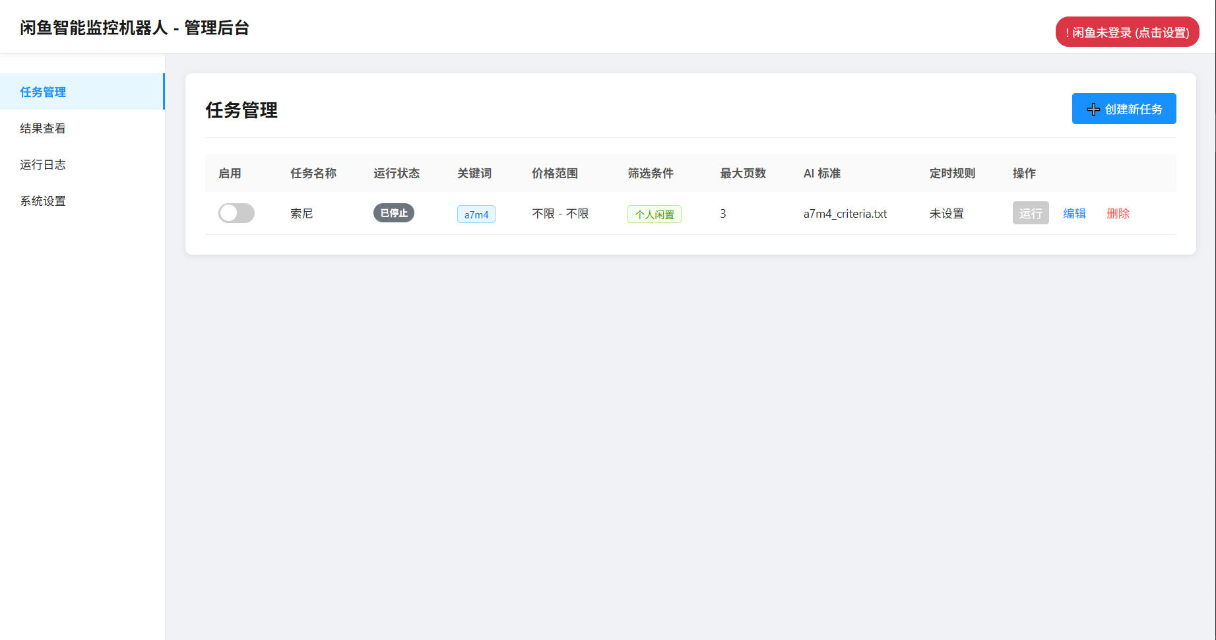
Task: Toggle the 启用 switch for 索尼 task
Action: (x=236, y=213)
